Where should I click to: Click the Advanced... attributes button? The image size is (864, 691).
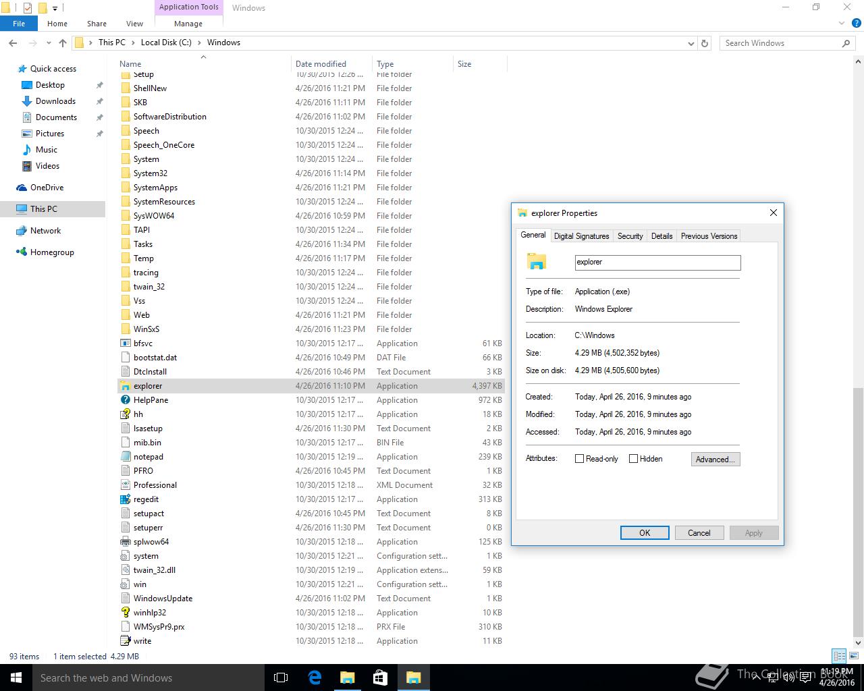[715, 460]
